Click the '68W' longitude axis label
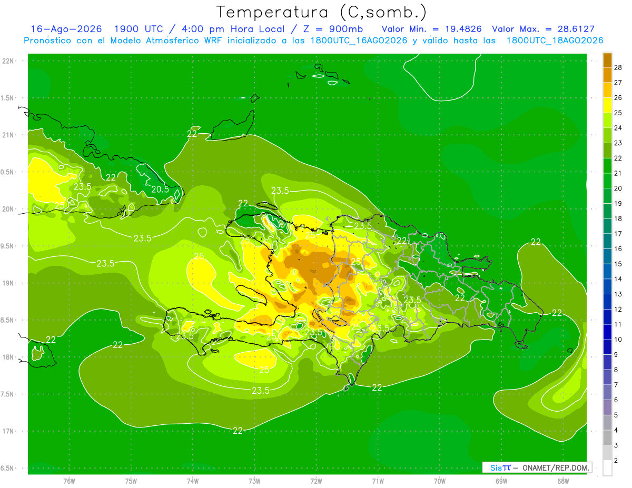This screenshot has width=632, height=488. (x=563, y=481)
